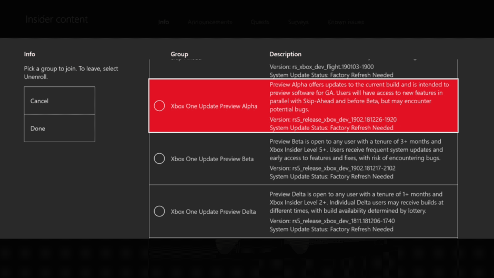Click the Preview Beta description paragraph
494x278 pixels.
click(356, 150)
